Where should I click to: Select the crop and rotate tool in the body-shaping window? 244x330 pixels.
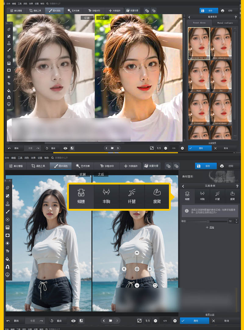pyautogui.click(x=8, y=188)
